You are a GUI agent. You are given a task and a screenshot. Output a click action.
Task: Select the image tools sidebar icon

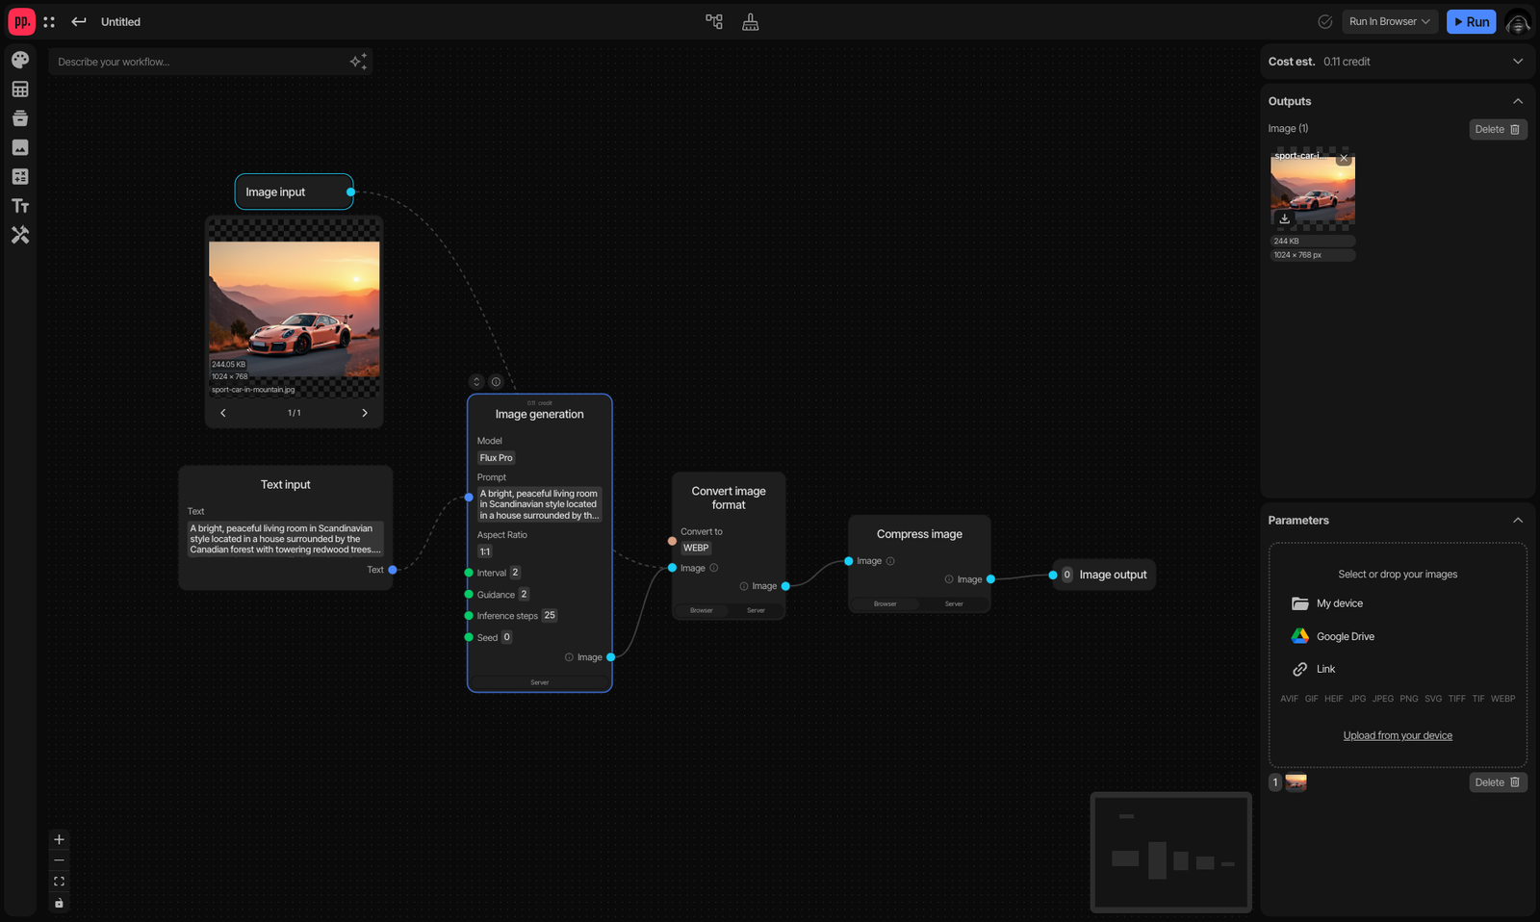tap(20, 147)
